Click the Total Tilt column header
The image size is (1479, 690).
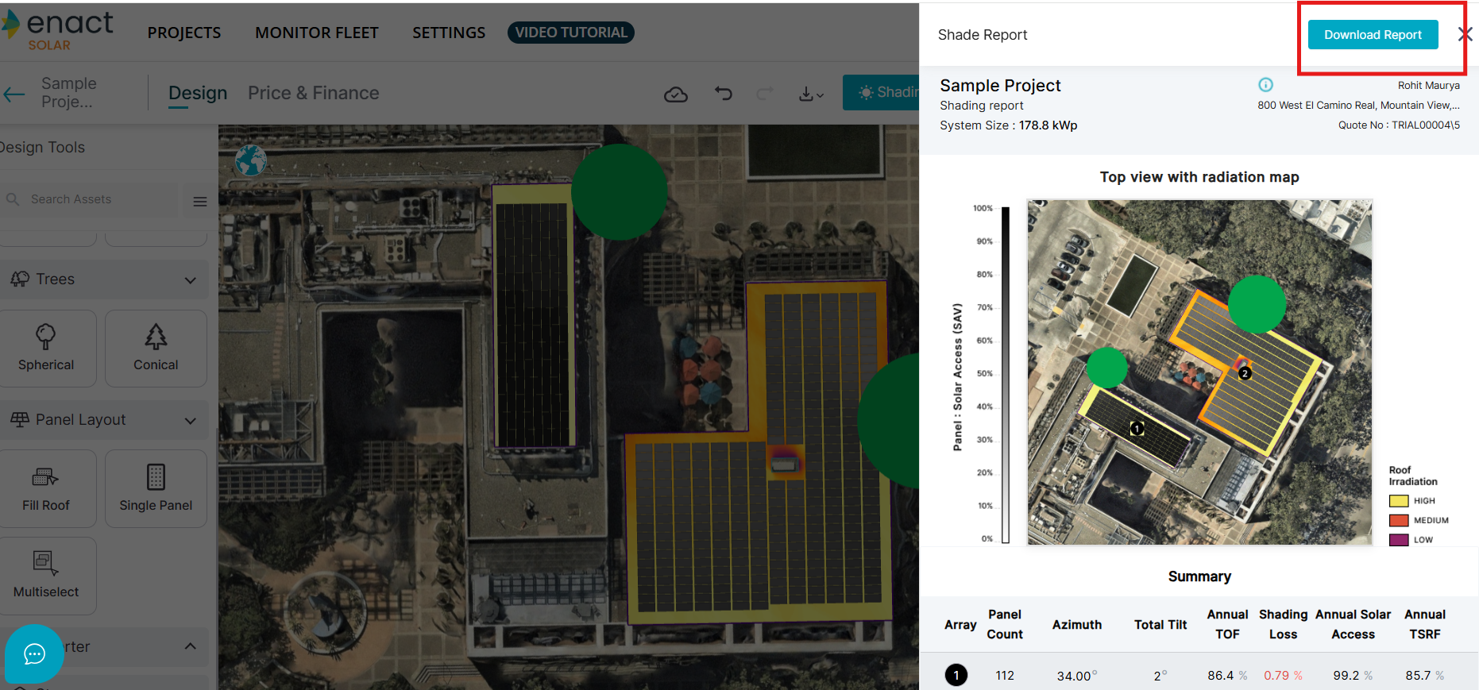tap(1160, 625)
